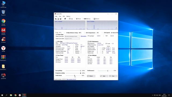The width and height of the screenshot is (172, 97).
Task: Click the Package Power row label
Action: (59, 59)
